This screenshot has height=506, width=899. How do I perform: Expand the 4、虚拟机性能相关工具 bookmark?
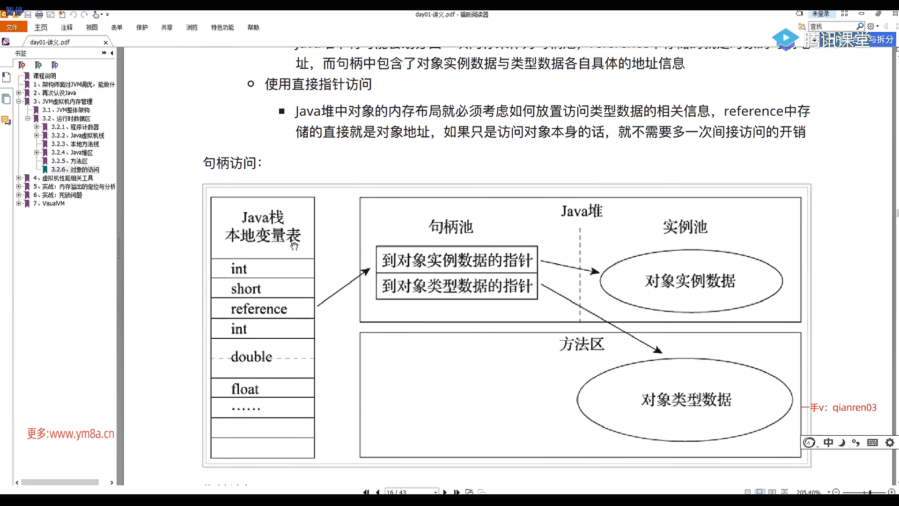19,178
